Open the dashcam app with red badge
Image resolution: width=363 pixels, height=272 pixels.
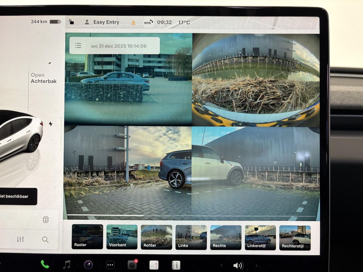pyautogui.click(x=132, y=265)
